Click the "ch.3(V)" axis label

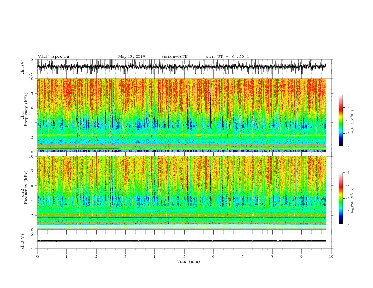pyautogui.click(x=23, y=241)
